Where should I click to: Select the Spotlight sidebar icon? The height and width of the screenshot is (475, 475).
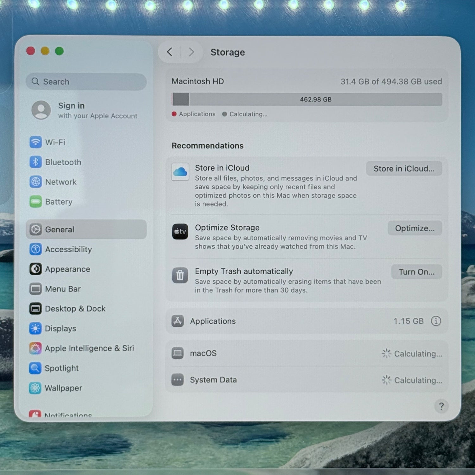[35, 368]
